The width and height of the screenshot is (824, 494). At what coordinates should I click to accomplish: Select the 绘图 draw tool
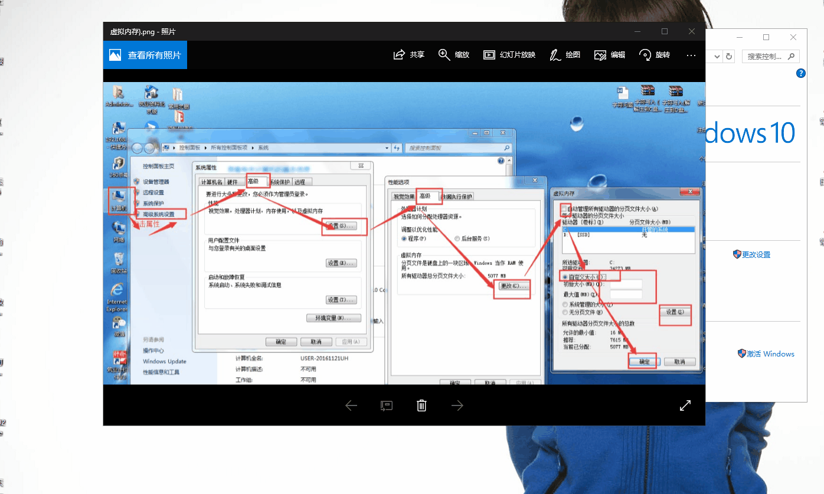(x=565, y=55)
